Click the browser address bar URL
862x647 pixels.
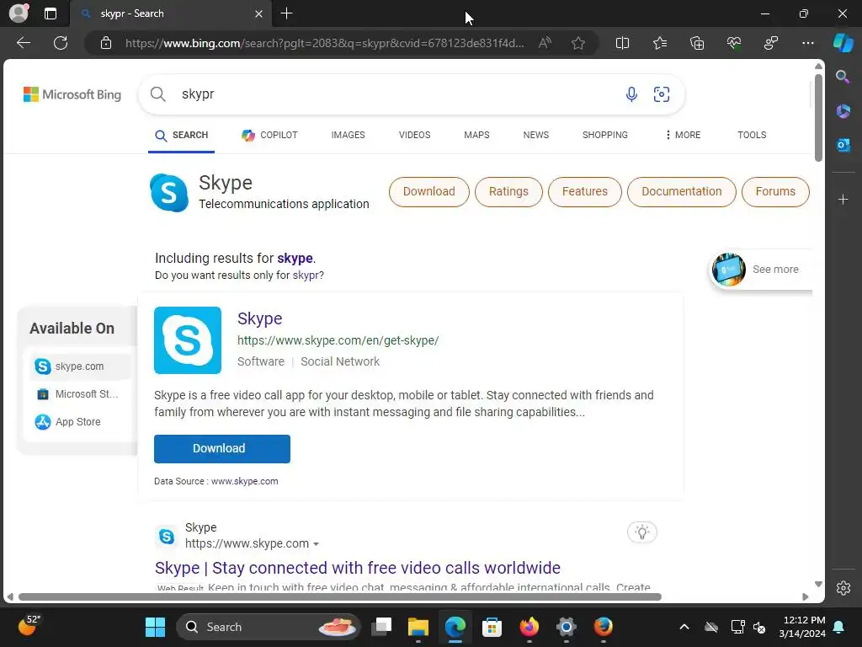click(x=324, y=43)
